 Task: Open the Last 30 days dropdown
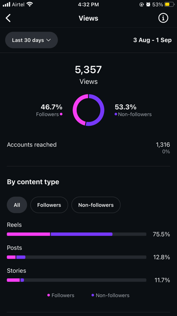(x=32, y=40)
